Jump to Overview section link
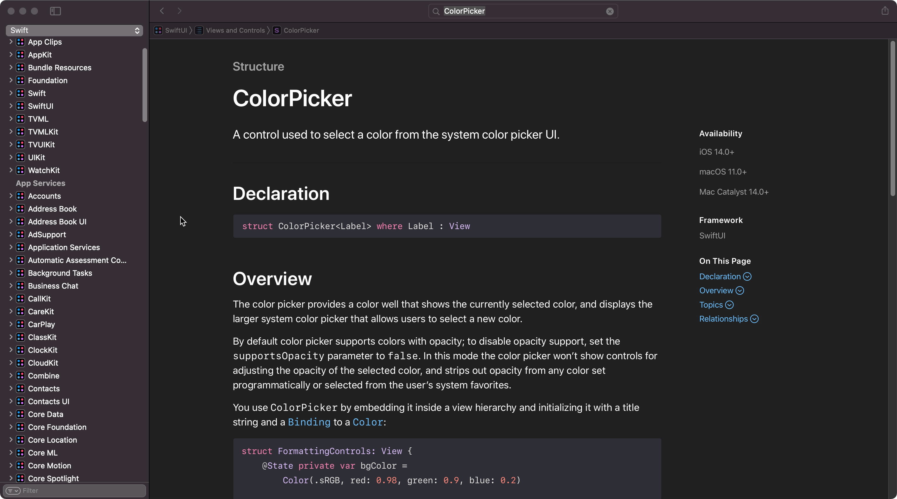This screenshot has height=499, width=897. (722, 291)
